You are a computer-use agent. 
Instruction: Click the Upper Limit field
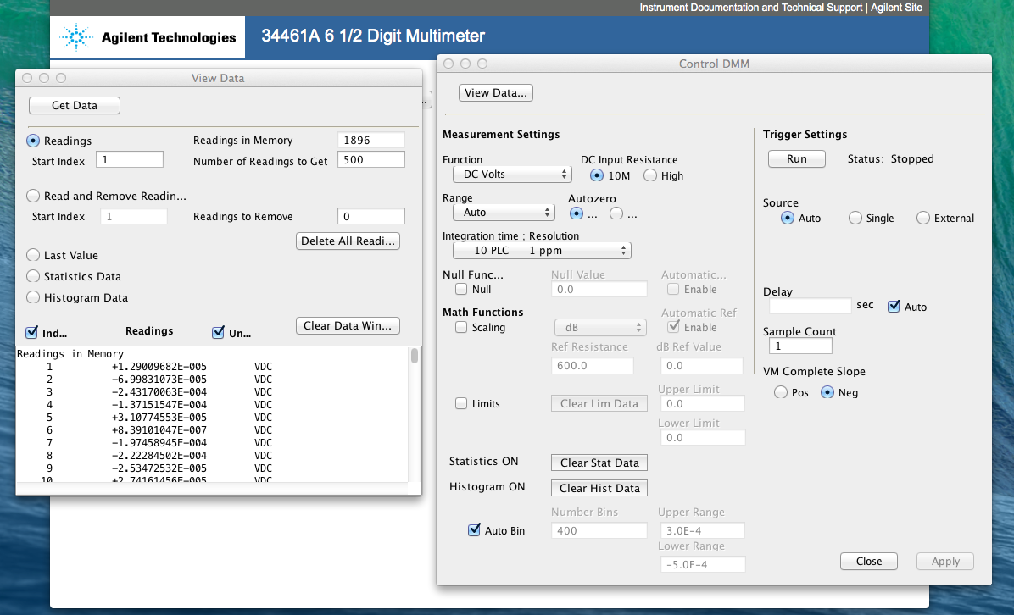point(702,404)
